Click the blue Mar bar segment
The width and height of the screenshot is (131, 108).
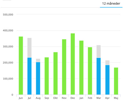99,76
